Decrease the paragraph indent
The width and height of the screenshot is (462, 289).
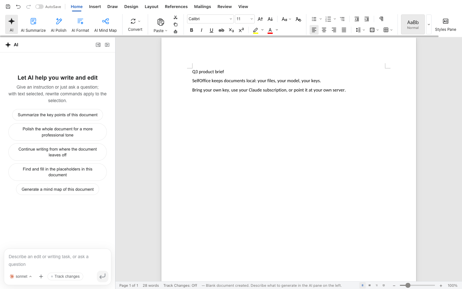357,19
